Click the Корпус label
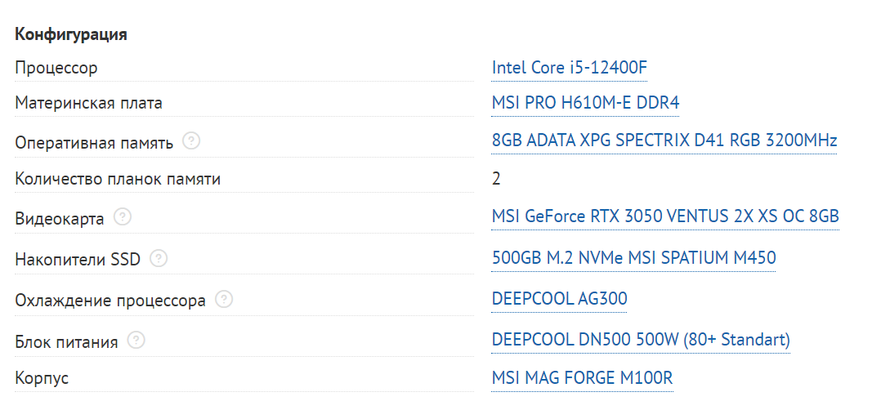 [42, 379]
